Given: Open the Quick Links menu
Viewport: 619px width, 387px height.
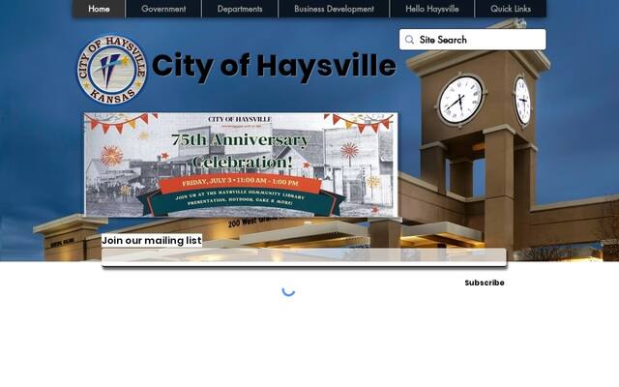Looking at the screenshot, I should coord(511,9).
